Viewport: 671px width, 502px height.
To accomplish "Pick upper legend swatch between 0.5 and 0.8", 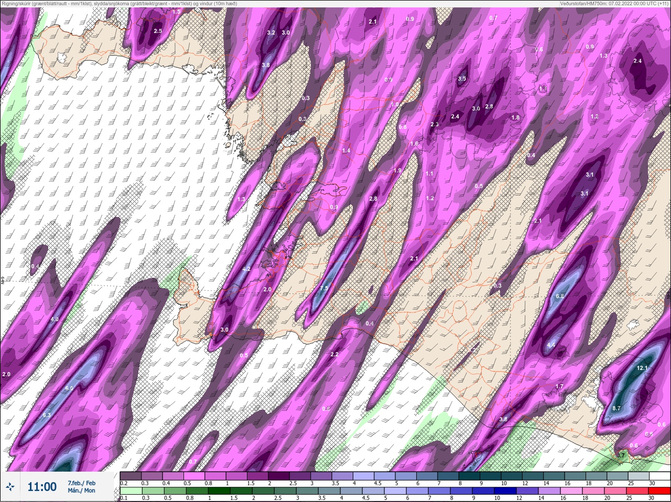I will pos(195,476).
